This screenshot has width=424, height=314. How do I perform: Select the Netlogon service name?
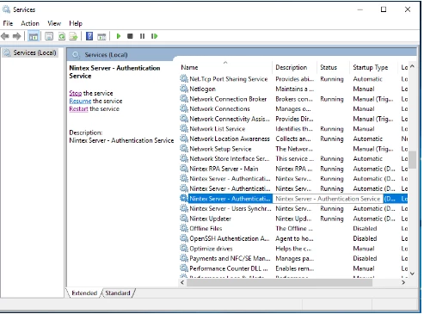[202, 89]
